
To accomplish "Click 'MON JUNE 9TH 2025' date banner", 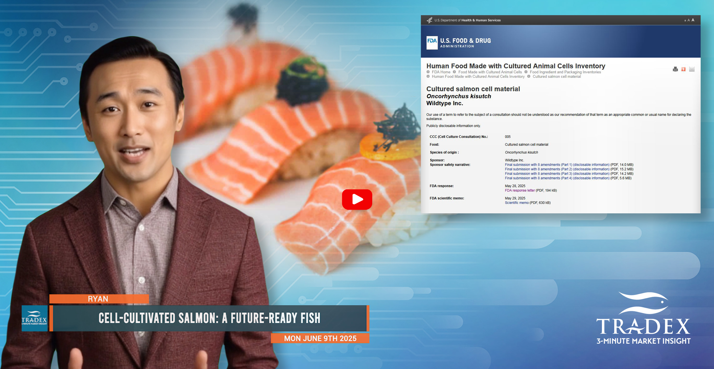I will (x=320, y=338).
